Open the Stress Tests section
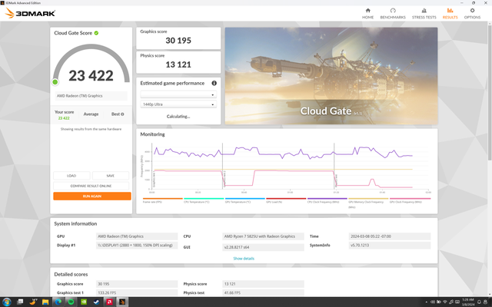 424,14
